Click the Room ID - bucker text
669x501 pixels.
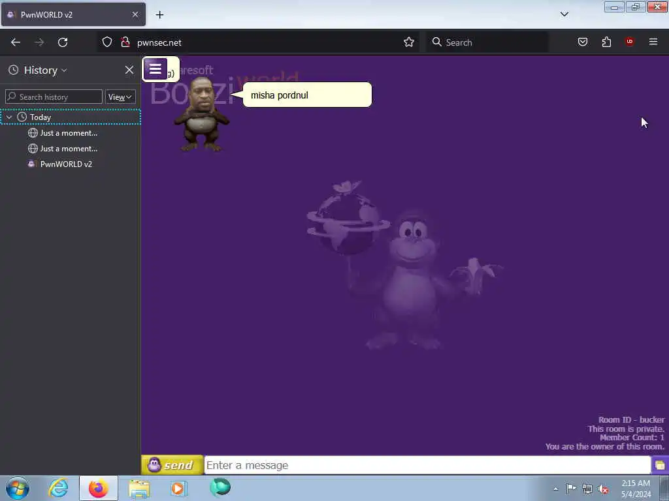tap(631, 419)
